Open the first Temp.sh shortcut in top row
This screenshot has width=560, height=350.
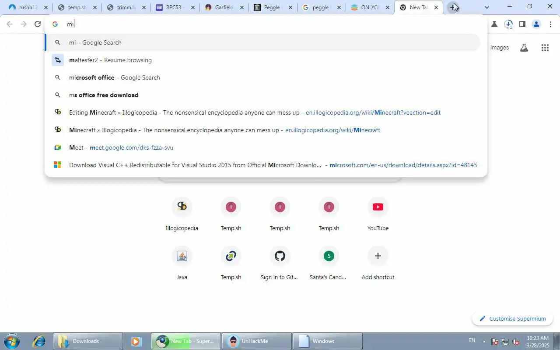tap(231, 214)
